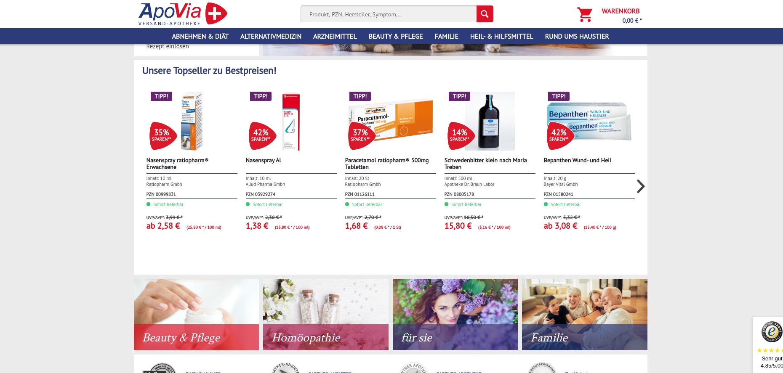Open the Heil- & Hilfsmittel menu
Image resolution: width=783 pixels, height=373 pixels.
coord(501,36)
